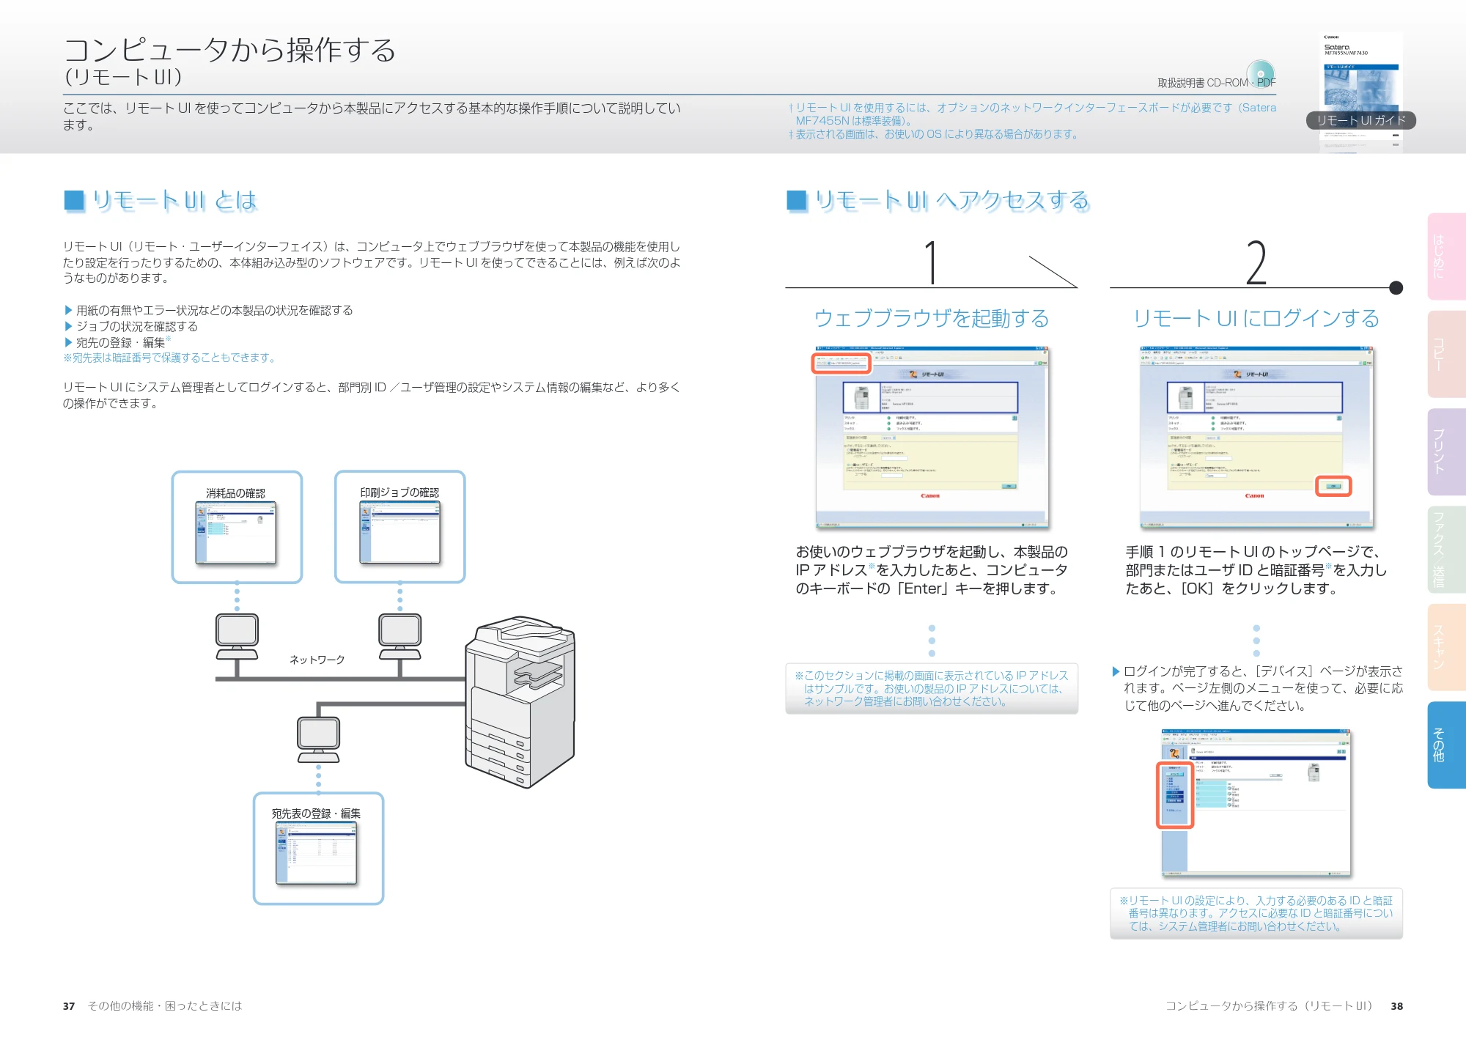The height and width of the screenshot is (1037, 1466).
Task: Click the note about ID と暗証番号
Action: point(1256,913)
